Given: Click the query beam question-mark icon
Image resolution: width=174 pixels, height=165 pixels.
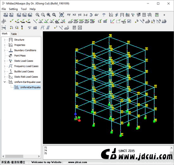Looking at the screenshot, I should tap(61, 28).
